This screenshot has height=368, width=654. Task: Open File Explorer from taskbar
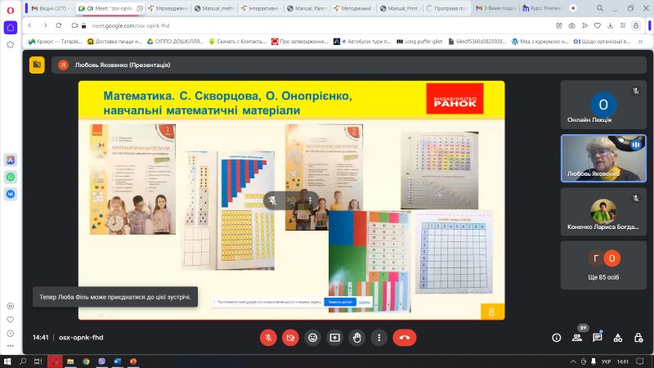tap(70, 361)
